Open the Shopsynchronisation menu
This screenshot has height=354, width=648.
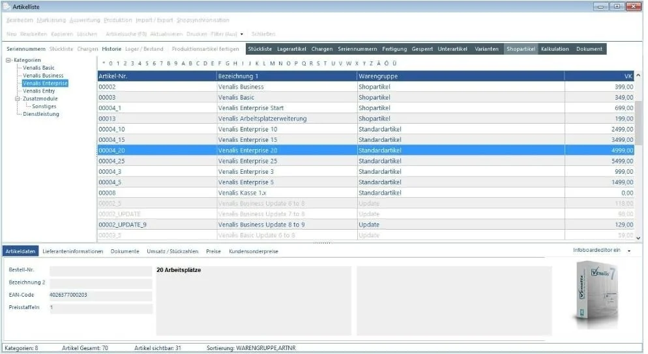[203, 20]
